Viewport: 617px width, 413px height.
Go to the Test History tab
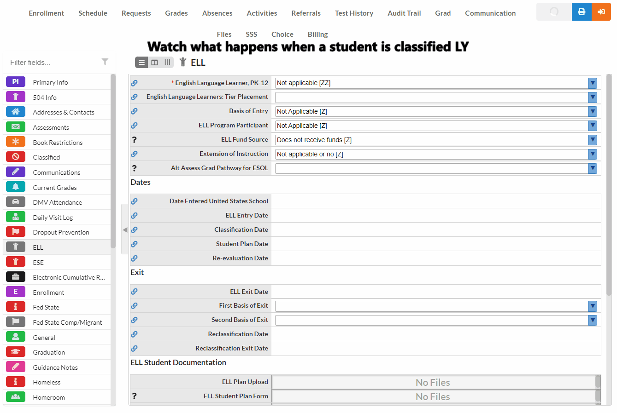click(x=354, y=13)
